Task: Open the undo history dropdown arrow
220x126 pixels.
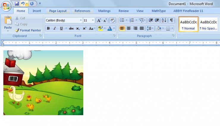Action: click(27, 4)
